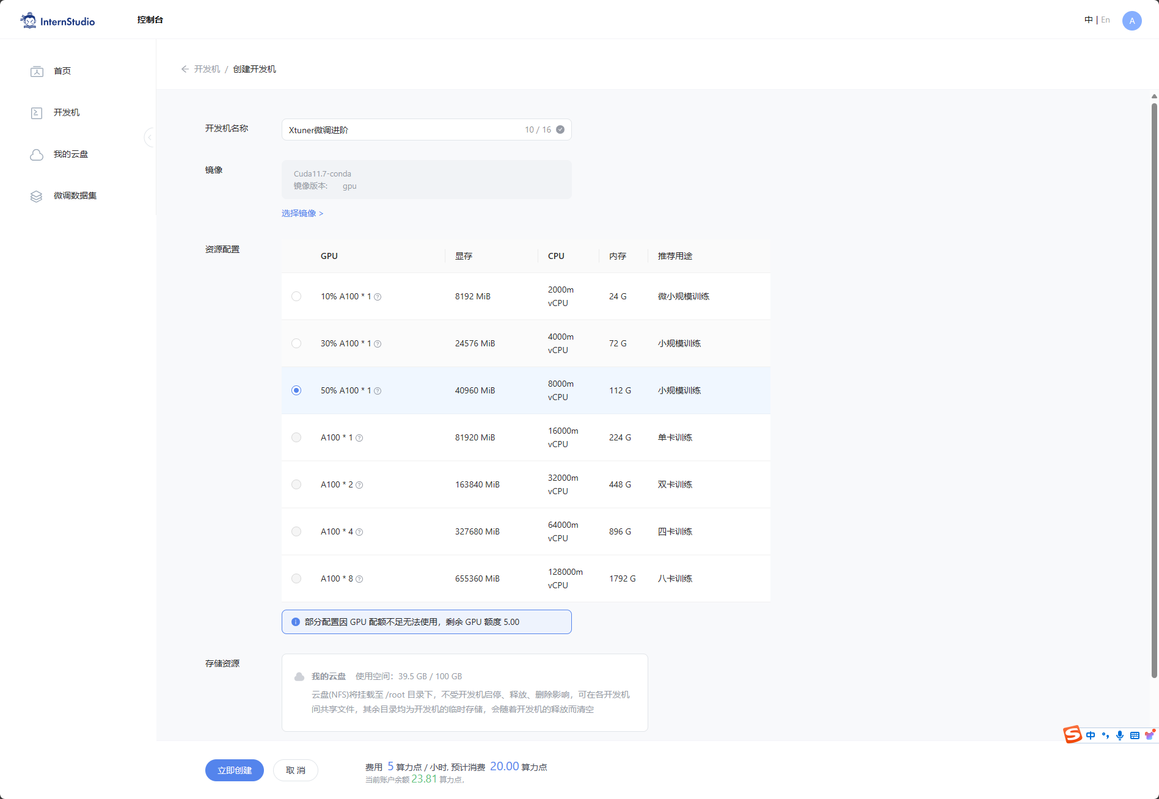Select the A100 * 2 radio option
Screen dimensions: 1159x799
pyautogui.click(x=296, y=484)
